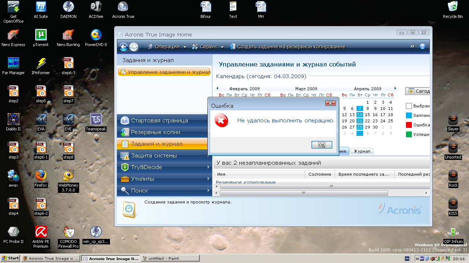Advance calendar with the next-month arrow
469x263 pixels.
(395, 88)
